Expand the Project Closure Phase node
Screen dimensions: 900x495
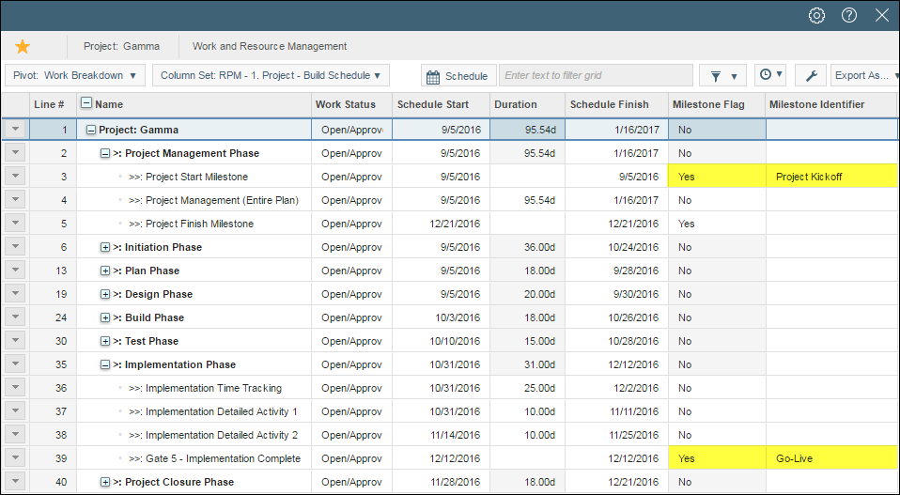[105, 483]
